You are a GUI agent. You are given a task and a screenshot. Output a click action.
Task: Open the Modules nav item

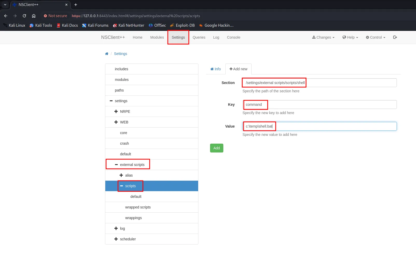pos(157,37)
